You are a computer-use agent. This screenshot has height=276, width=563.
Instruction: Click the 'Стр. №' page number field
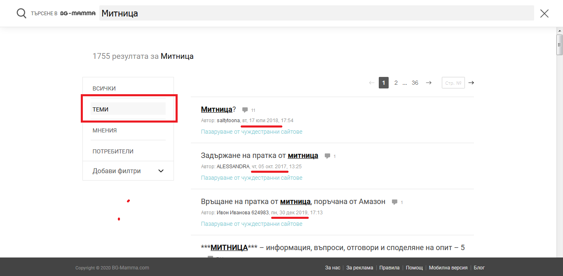(x=453, y=83)
